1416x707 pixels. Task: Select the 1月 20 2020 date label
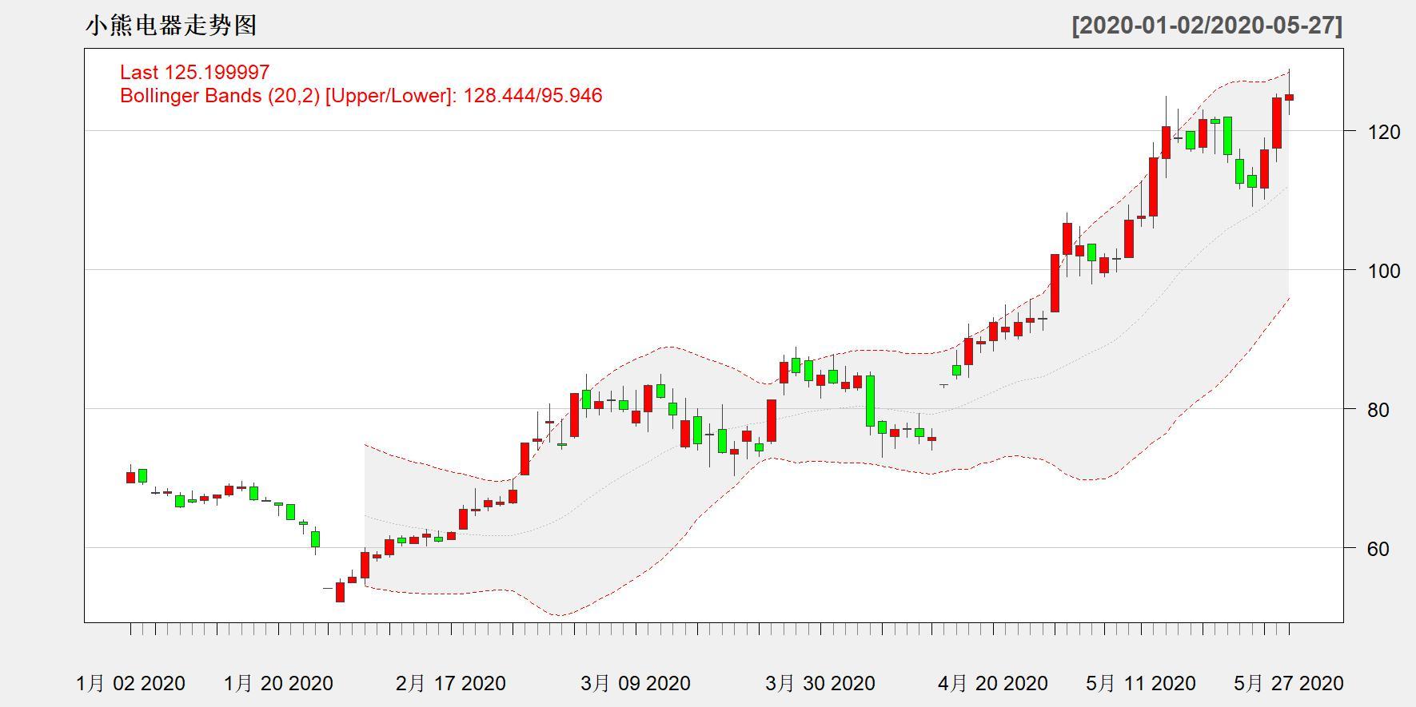[x=278, y=684]
